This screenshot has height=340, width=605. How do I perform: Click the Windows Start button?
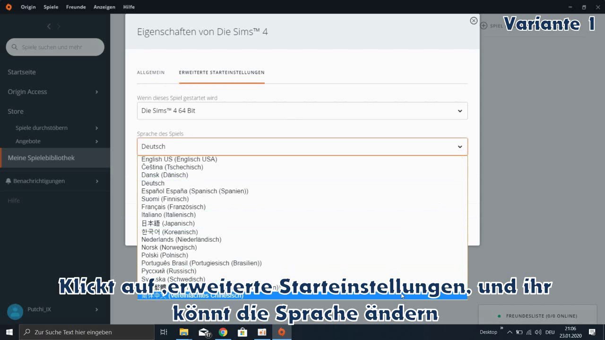9,332
